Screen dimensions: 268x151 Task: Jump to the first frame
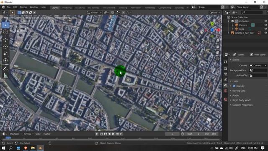click(x=101, y=134)
